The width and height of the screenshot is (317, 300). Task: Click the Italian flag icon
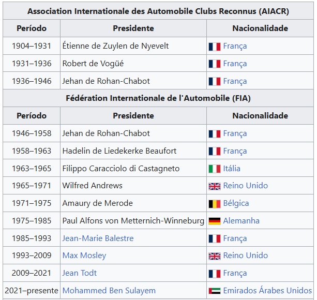(214, 169)
